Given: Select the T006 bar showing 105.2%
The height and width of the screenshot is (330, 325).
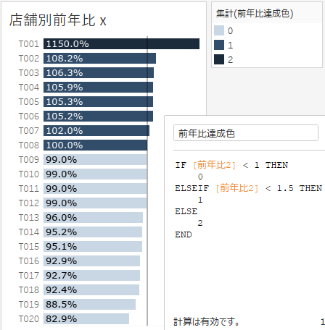Looking at the screenshot, I should coord(98,117).
